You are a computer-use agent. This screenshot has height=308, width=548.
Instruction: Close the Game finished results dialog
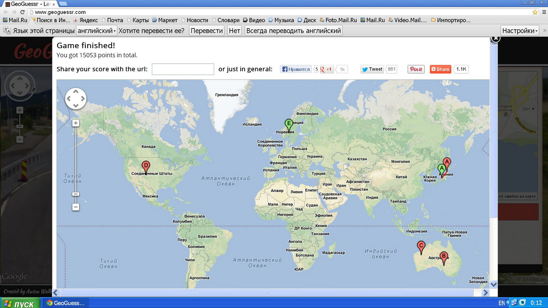pyautogui.click(x=496, y=38)
